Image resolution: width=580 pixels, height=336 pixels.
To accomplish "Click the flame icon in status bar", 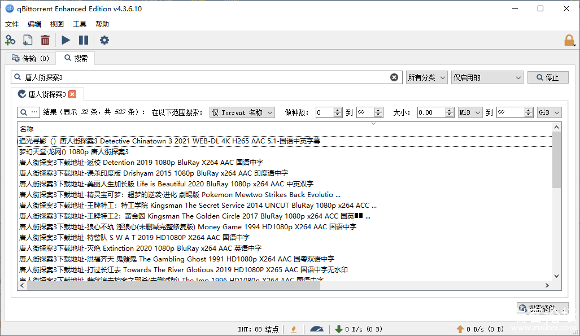I will (294, 329).
